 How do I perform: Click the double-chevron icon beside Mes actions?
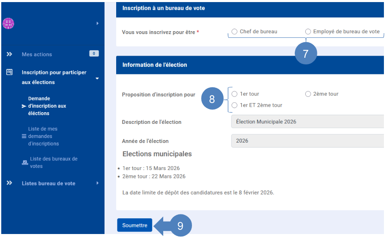coord(9,54)
